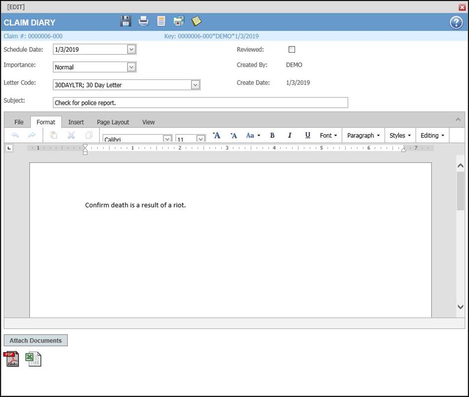Open the attached Excel spreadsheet icon
Screen dimensions: 469x397
(x=33, y=359)
